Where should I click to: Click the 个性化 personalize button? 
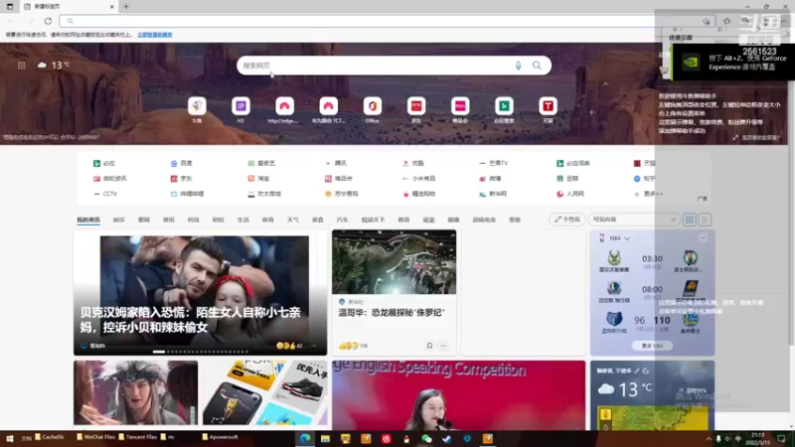pyautogui.click(x=566, y=220)
